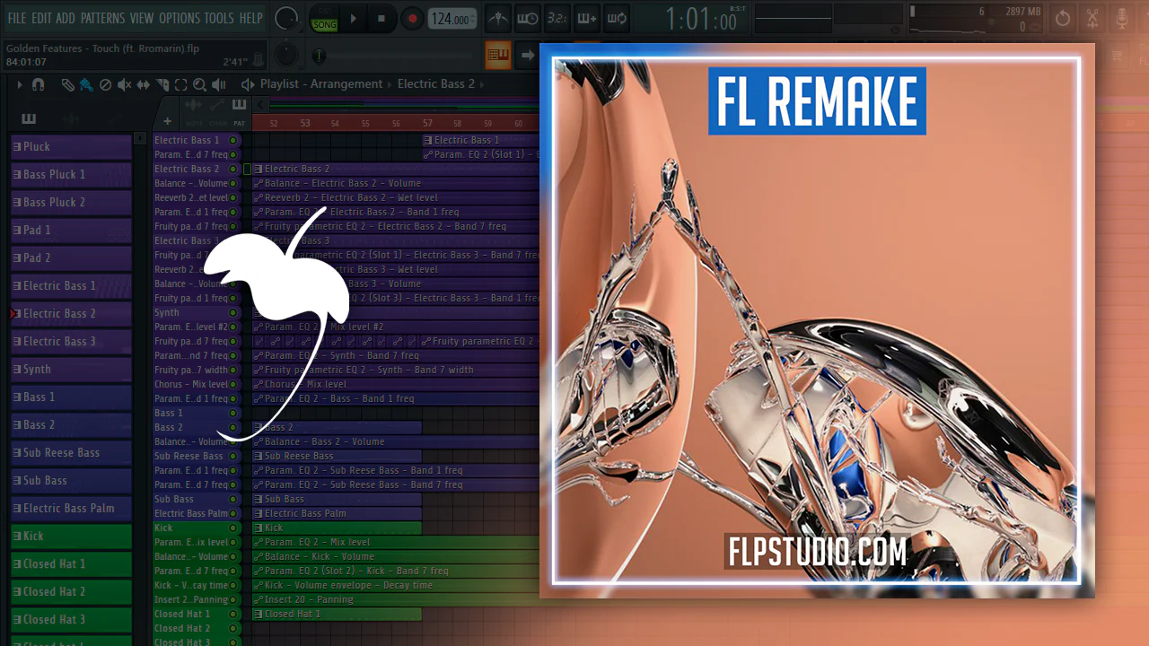Click the Stop playback button
The width and height of the screenshot is (1149, 646).
[x=381, y=18]
